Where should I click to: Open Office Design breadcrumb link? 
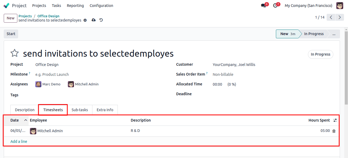click(48, 16)
